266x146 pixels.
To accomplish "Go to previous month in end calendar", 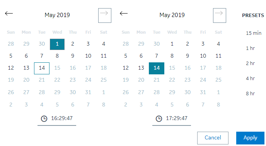I will pos(124,13).
